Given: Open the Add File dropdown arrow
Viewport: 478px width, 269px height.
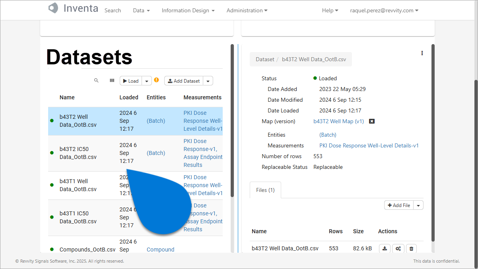Looking at the screenshot, I should coord(418,205).
